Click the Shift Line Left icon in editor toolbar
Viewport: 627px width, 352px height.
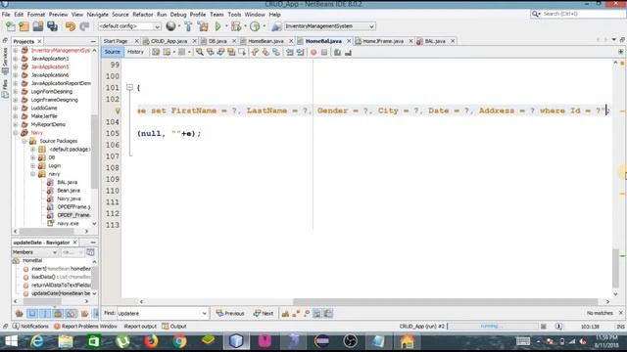tap(290, 52)
